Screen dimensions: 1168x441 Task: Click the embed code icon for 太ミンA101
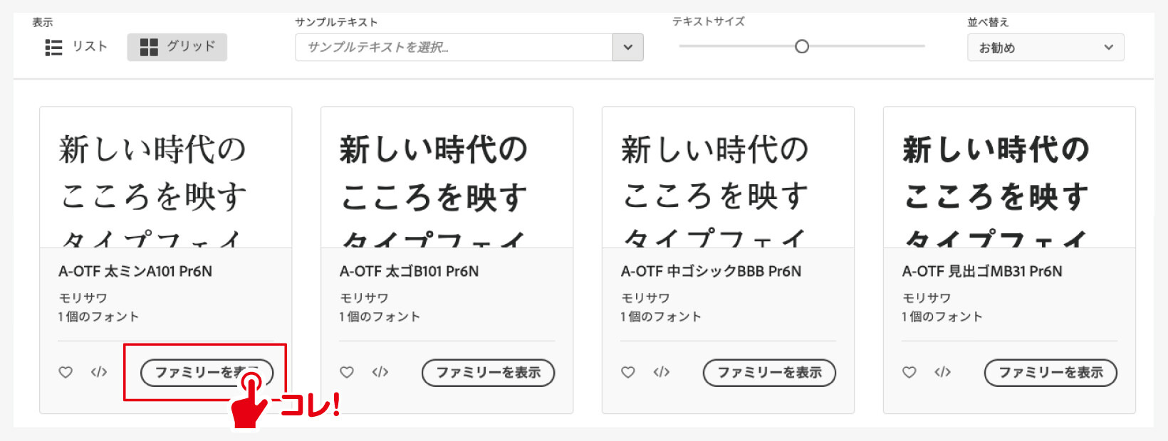[99, 372]
